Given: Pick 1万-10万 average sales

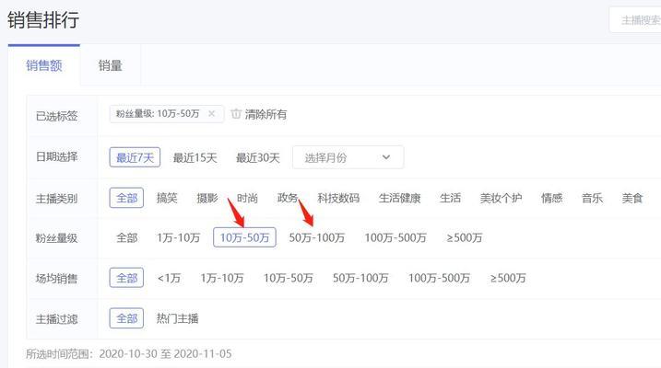Looking at the screenshot, I should (x=222, y=278).
